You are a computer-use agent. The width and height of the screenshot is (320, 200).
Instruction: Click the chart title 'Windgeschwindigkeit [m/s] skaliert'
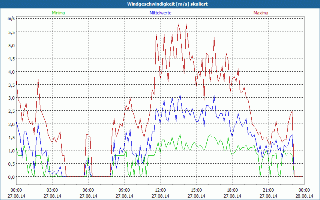pos(167,4)
